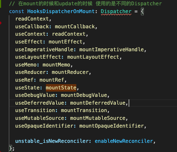Click the readContext shorthand property
The height and width of the screenshot is (152, 177).
click(32, 19)
